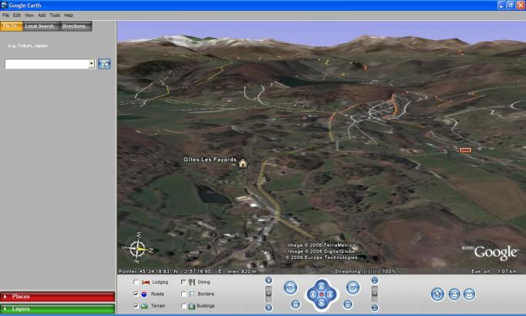Screen dimensions: 526x316
Task: Click the zoom slider handle
Action: [268, 294]
